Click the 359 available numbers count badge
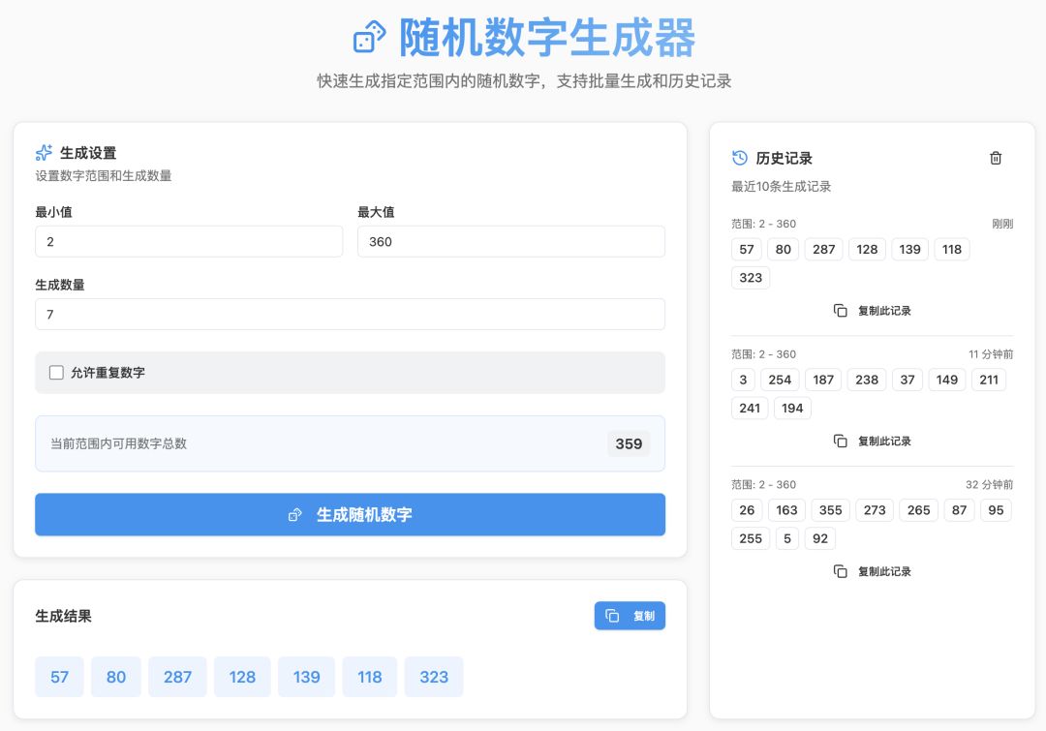 pyautogui.click(x=629, y=443)
